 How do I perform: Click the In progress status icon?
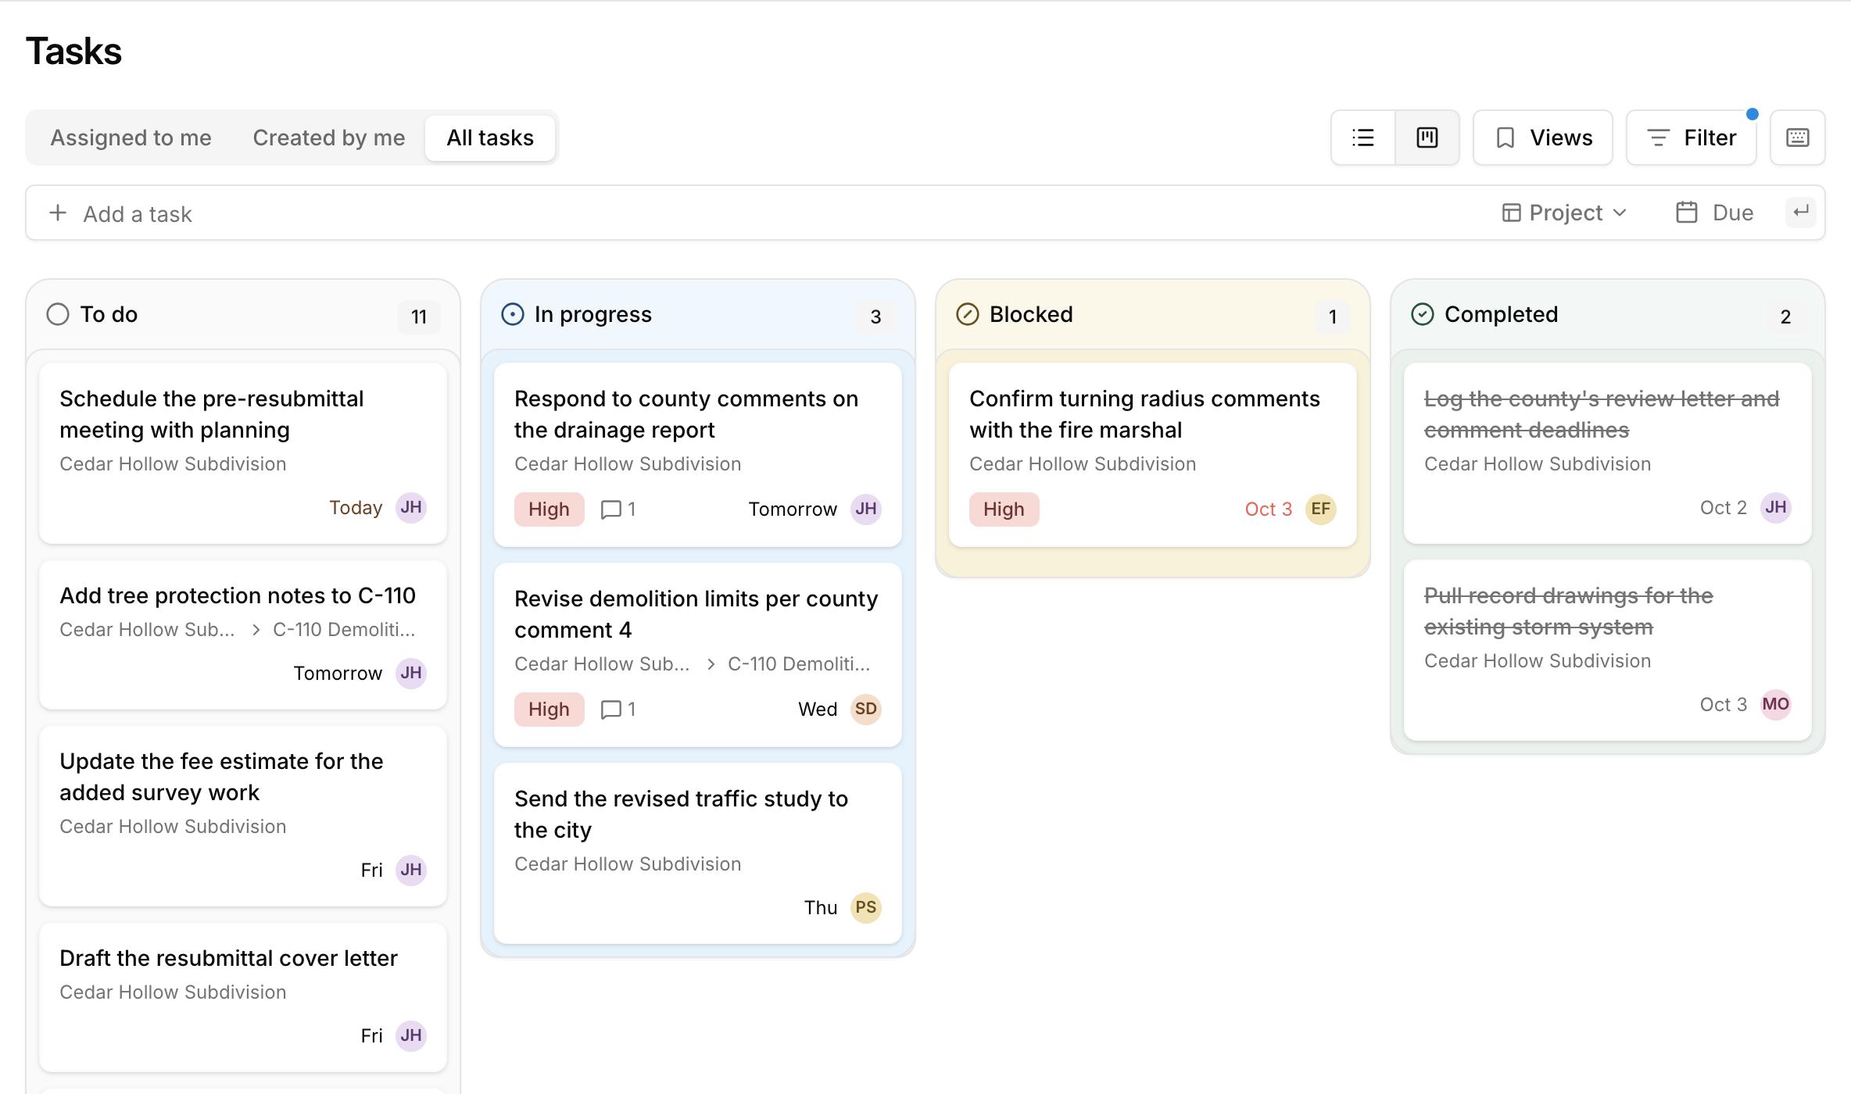point(512,314)
